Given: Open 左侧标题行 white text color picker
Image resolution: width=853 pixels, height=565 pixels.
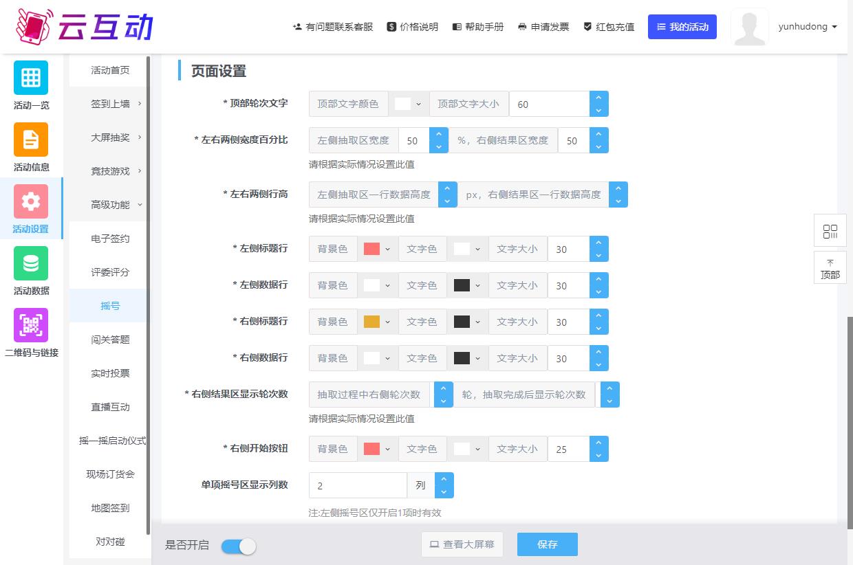Looking at the screenshot, I should click(x=467, y=249).
